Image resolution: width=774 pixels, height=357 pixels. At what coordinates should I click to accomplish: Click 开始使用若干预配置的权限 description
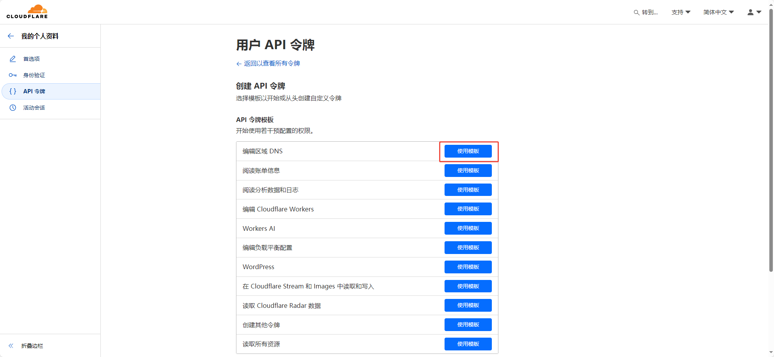(276, 131)
